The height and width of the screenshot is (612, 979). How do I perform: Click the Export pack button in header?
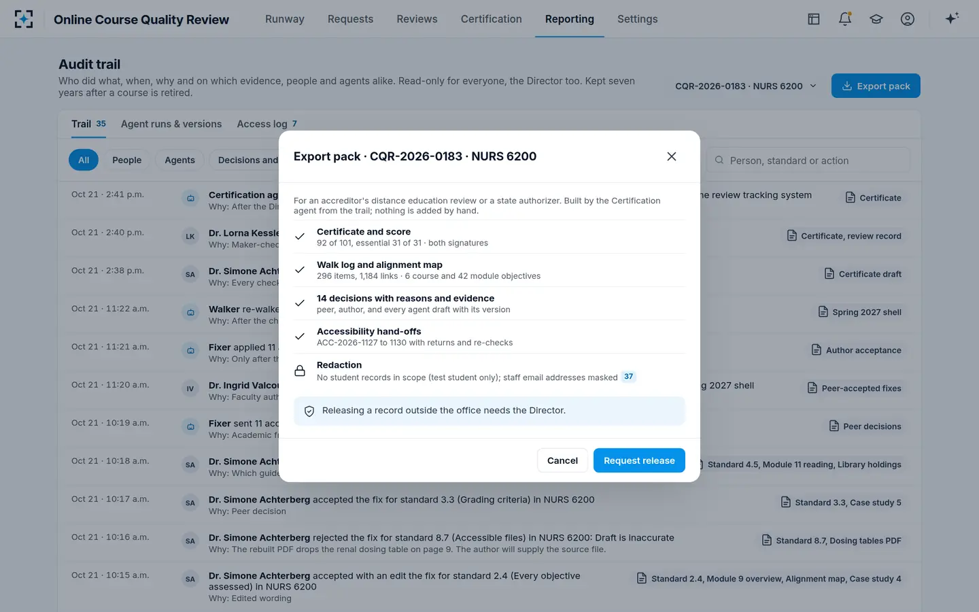(876, 86)
